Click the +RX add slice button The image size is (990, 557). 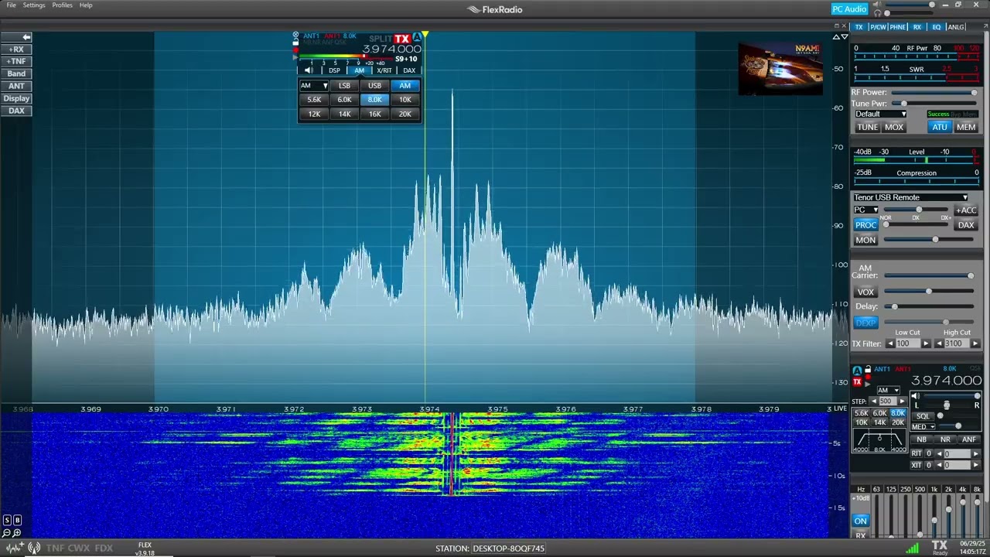click(x=16, y=50)
